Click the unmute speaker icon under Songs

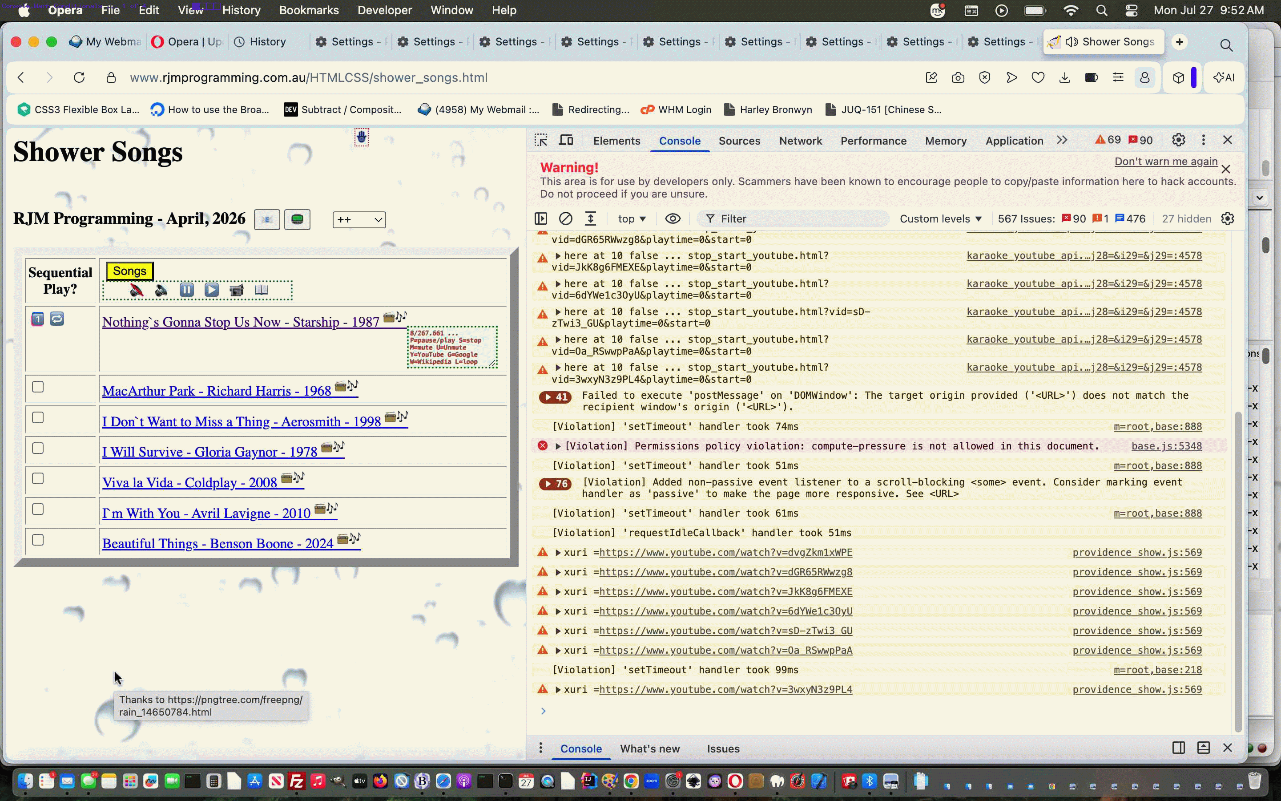161,290
